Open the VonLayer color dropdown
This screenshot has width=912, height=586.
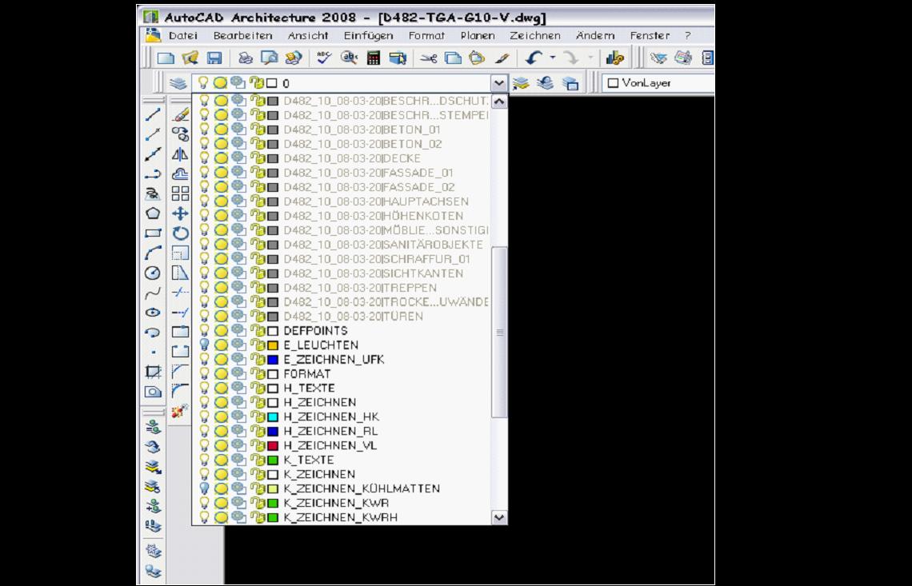point(658,83)
